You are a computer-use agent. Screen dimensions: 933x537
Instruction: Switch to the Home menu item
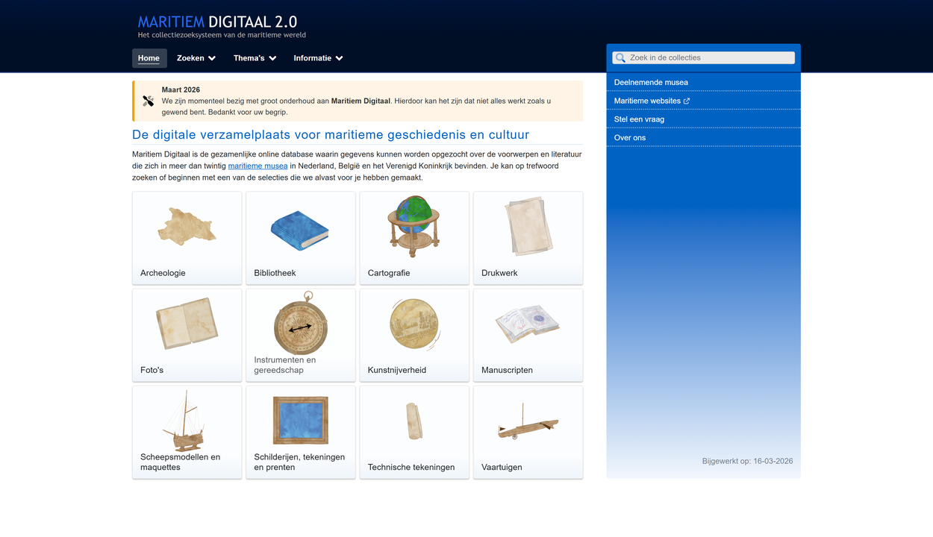(x=149, y=57)
